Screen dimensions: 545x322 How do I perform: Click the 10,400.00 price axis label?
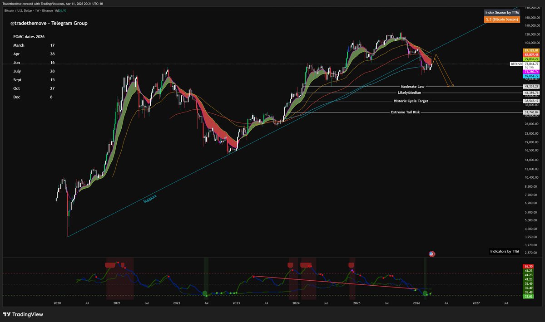tap(532, 177)
